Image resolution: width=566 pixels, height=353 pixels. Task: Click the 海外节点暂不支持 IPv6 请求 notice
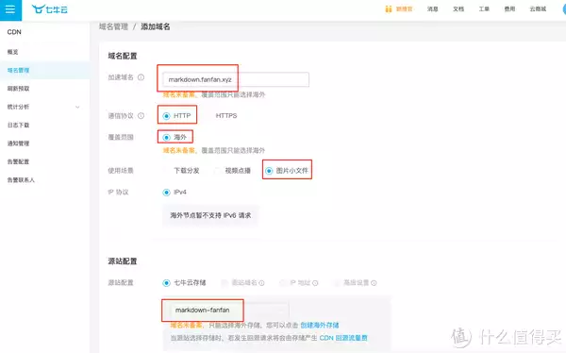pyautogui.click(x=210, y=216)
